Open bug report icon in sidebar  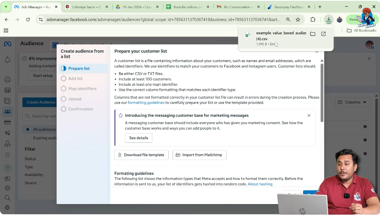7,208
